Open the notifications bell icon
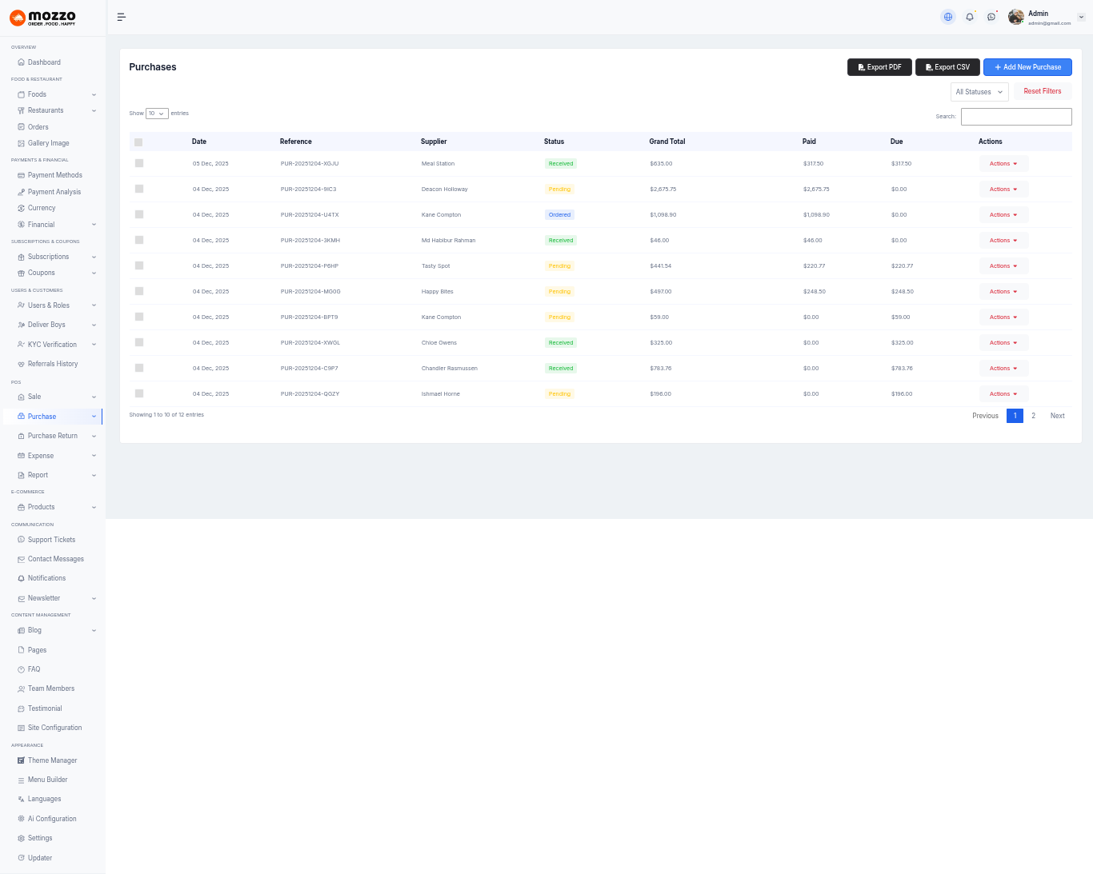 pos(970,17)
